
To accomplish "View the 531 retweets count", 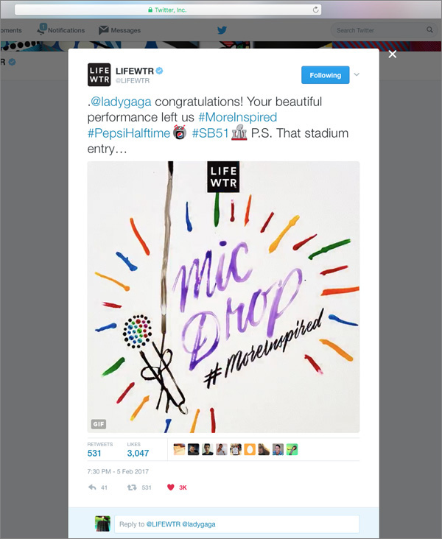I will [94, 453].
